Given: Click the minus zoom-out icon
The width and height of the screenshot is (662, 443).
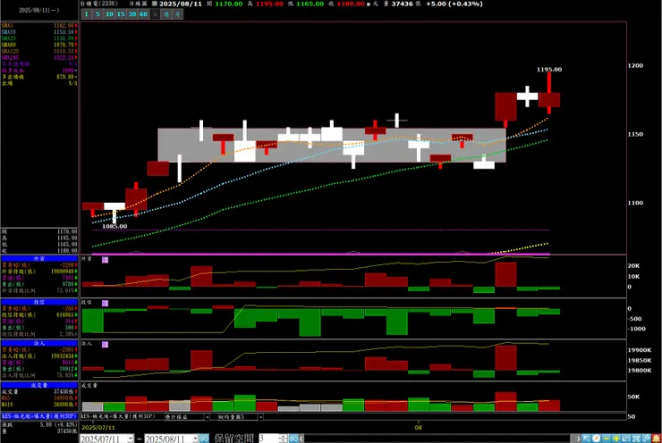Looking at the screenshot, I should pos(607,439).
